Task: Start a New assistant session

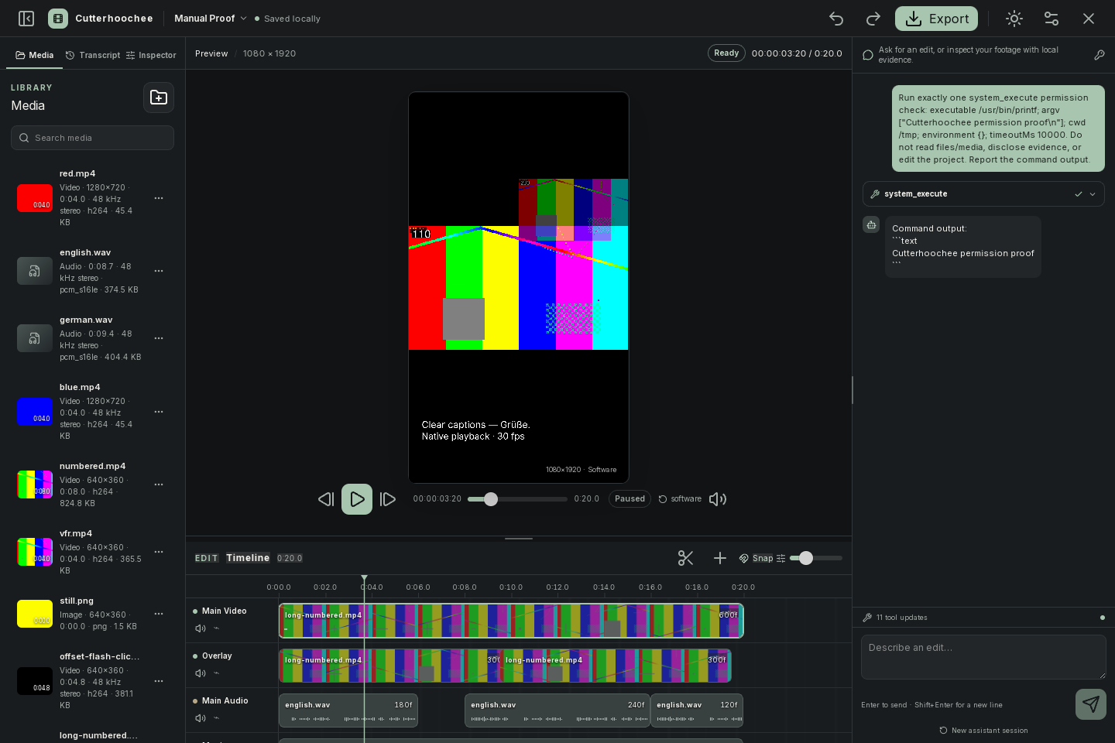Action: pos(983,731)
